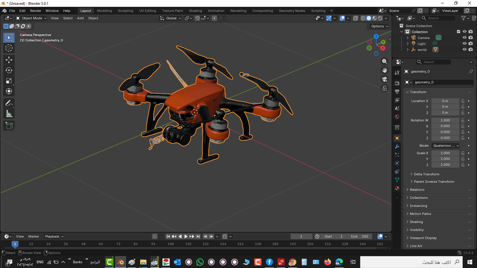
Task: Select the Rotate tool
Action: (x=9, y=70)
